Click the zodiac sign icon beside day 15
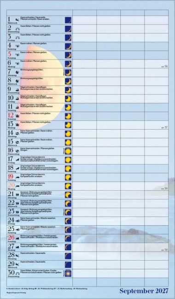 17,142
